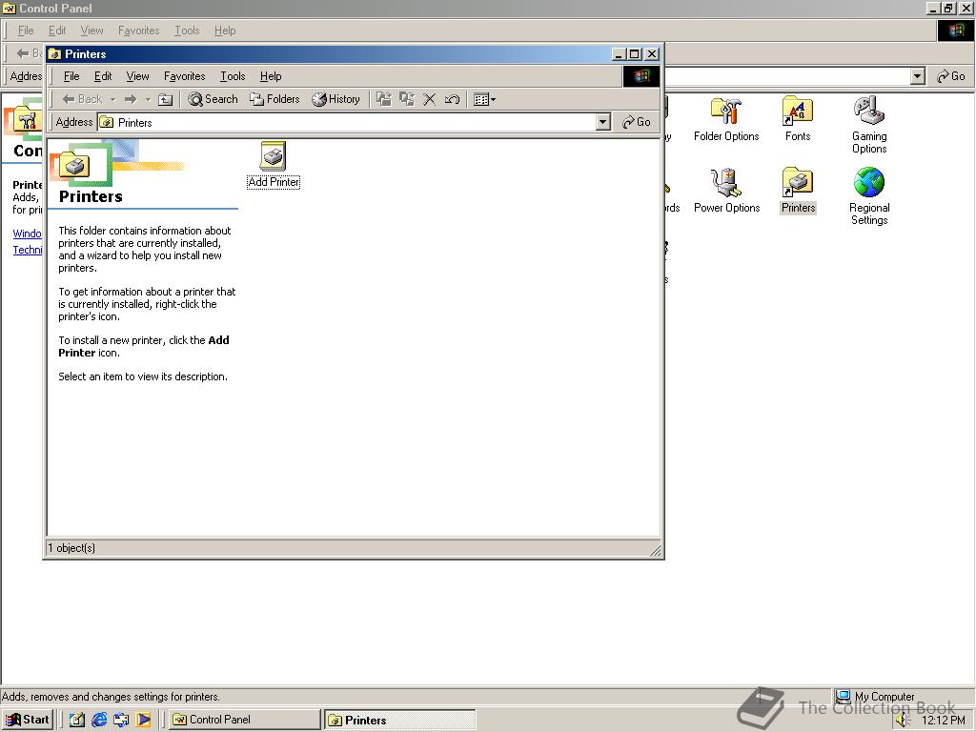Click the Control Panel title bar icon
976x732 pixels.
tap(9, 8)
